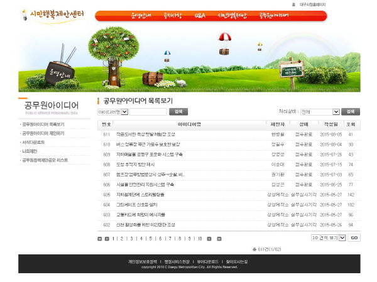The image size is (377, 282).
Task: Jump to last page using double-right arrow
Action: pyautogui.click(x=218, y=239)
